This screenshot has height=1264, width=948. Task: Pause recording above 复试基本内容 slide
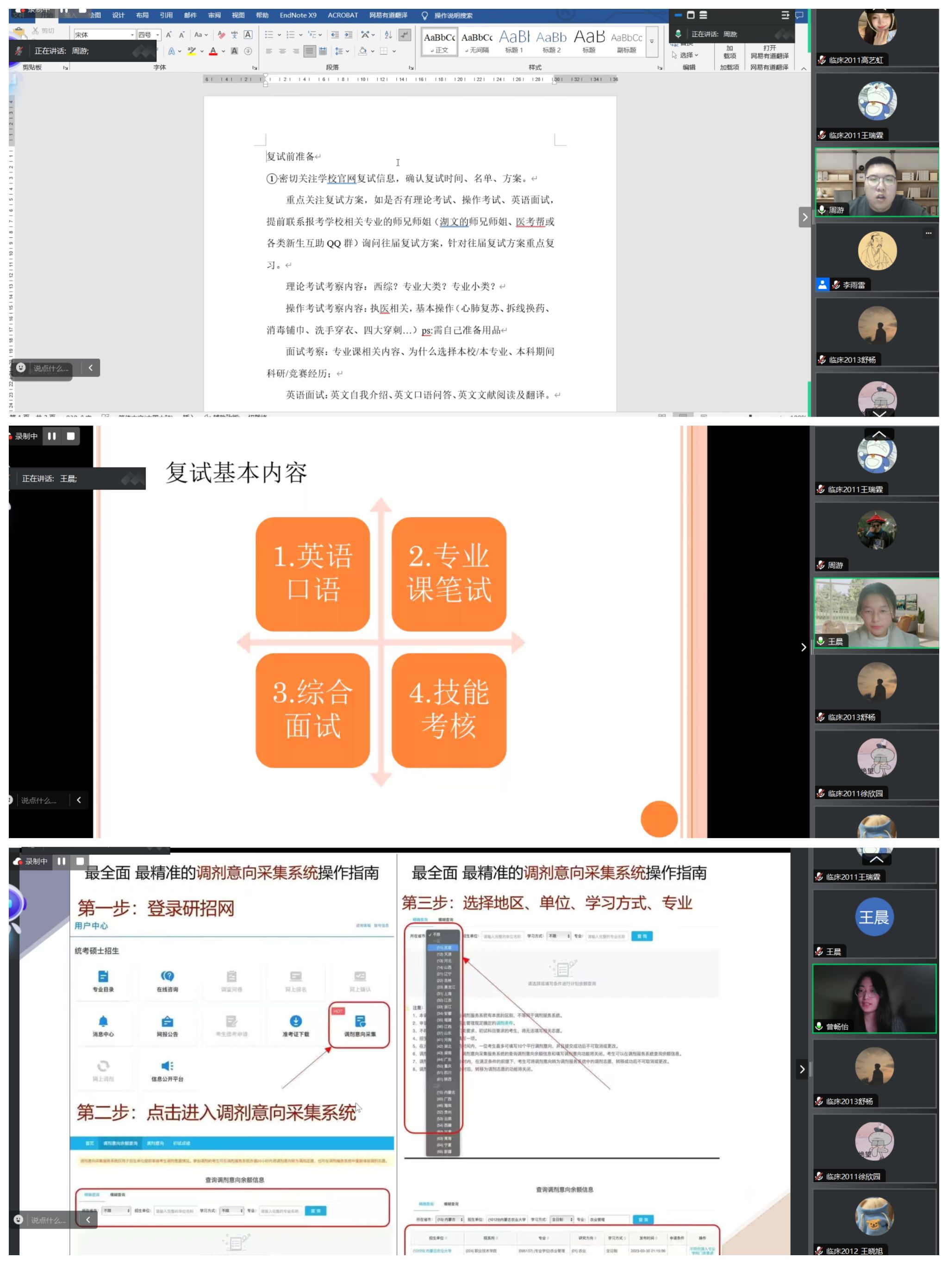52,436
